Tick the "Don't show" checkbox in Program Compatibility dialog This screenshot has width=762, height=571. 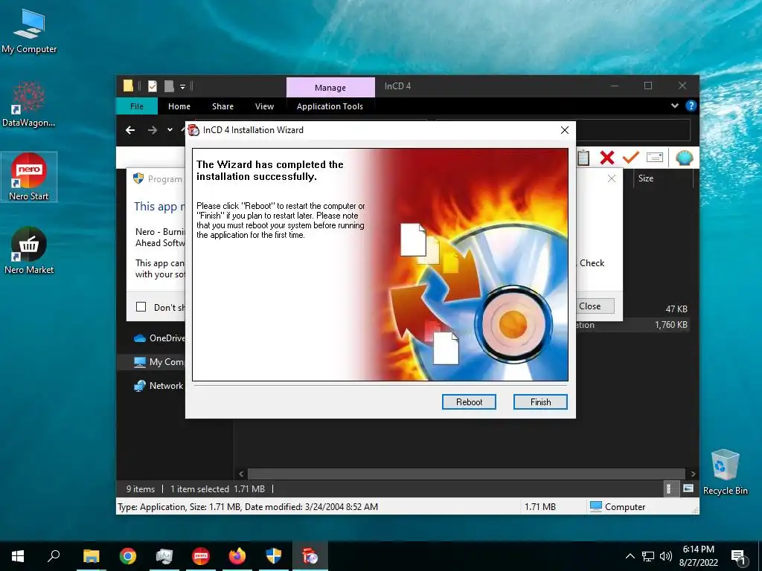coord(141,307)
